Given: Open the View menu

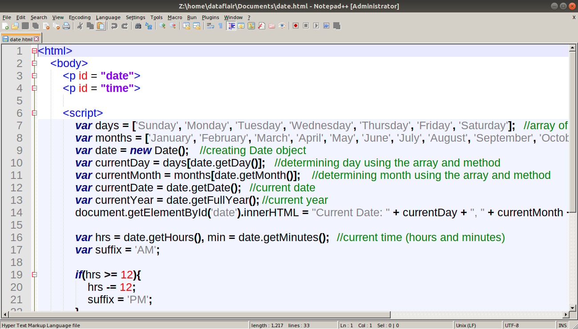Looking at the screenshot, I should pyautogui.click(x=58, y=17).
